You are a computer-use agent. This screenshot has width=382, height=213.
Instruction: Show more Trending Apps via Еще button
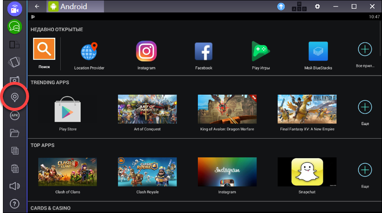[365, 107]
